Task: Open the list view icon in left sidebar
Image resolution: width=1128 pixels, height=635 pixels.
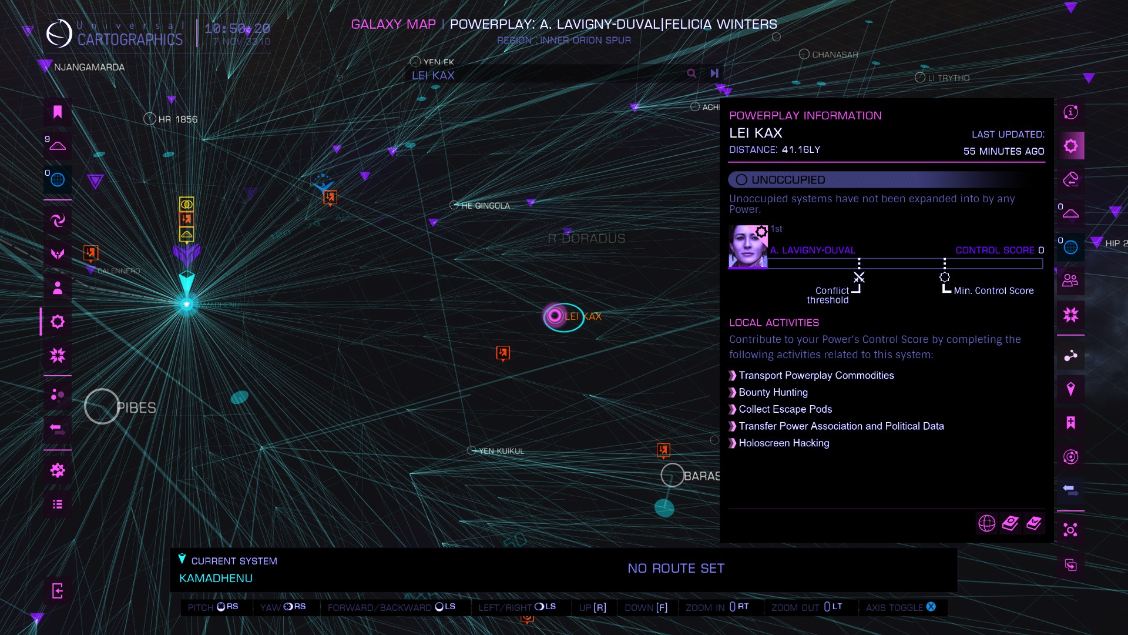Action: pyautogui.click(x=58, y=504)
